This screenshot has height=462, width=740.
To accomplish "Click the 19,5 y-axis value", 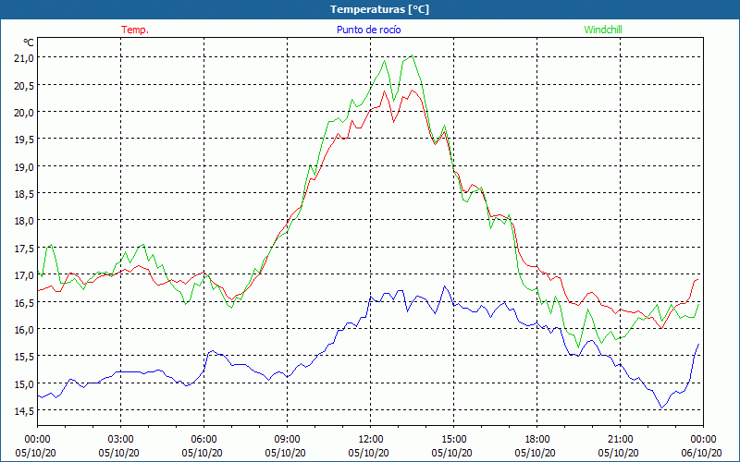I will (x=25, y=140).
